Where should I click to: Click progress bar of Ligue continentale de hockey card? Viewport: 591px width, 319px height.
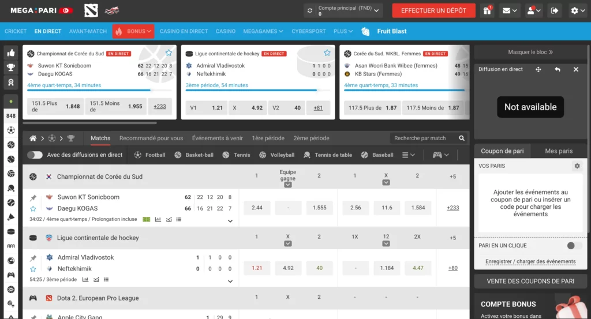click(258, 91)
